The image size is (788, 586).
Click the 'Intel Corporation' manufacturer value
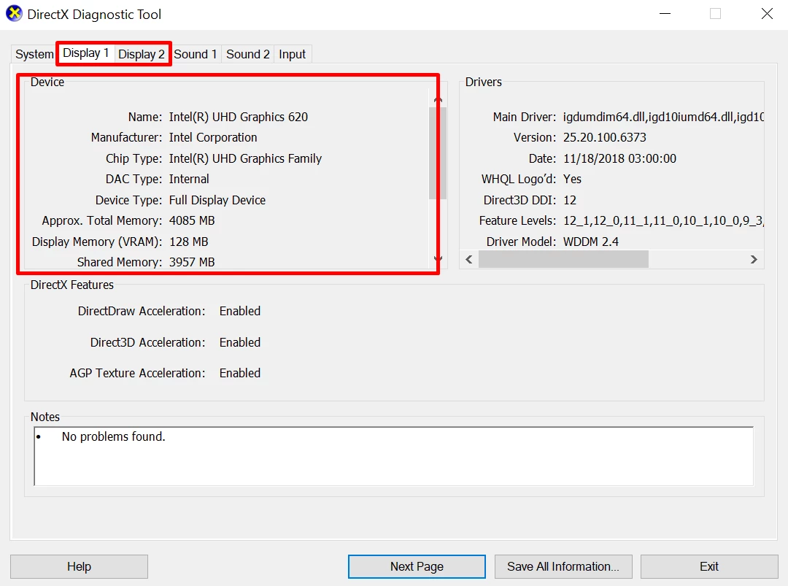[x=213, y=138]
